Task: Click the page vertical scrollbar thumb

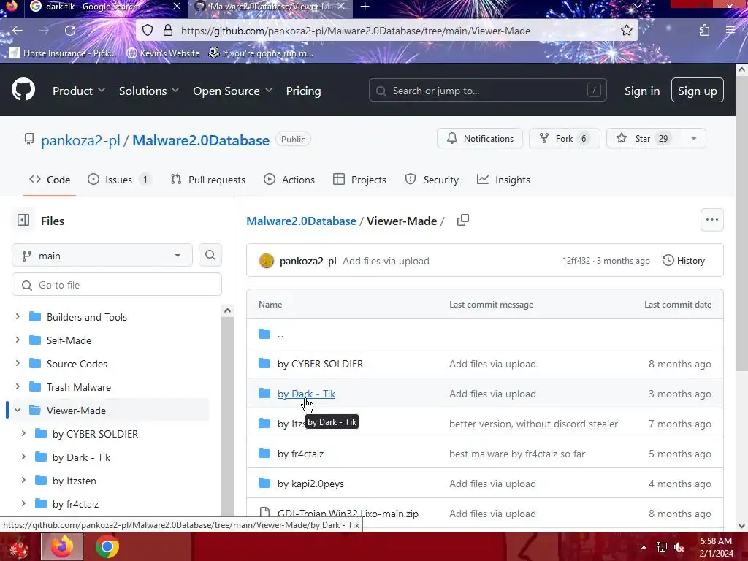Action: coord(741,224)
